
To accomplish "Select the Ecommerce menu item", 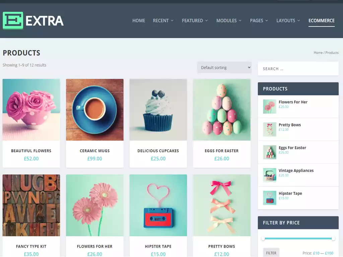I will [x=321, y=21].
